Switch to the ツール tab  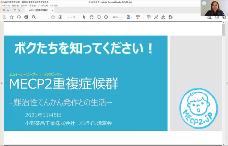coord(17,10)
